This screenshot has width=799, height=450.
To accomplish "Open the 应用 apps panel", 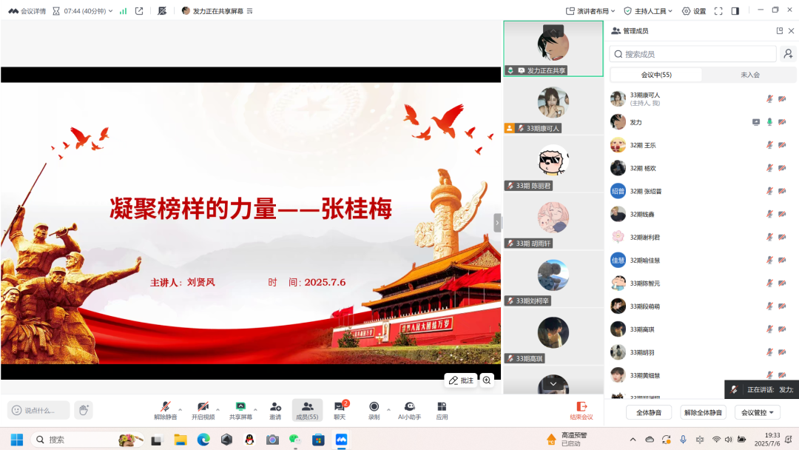I will pyautogui.click(x=441, y=407).
